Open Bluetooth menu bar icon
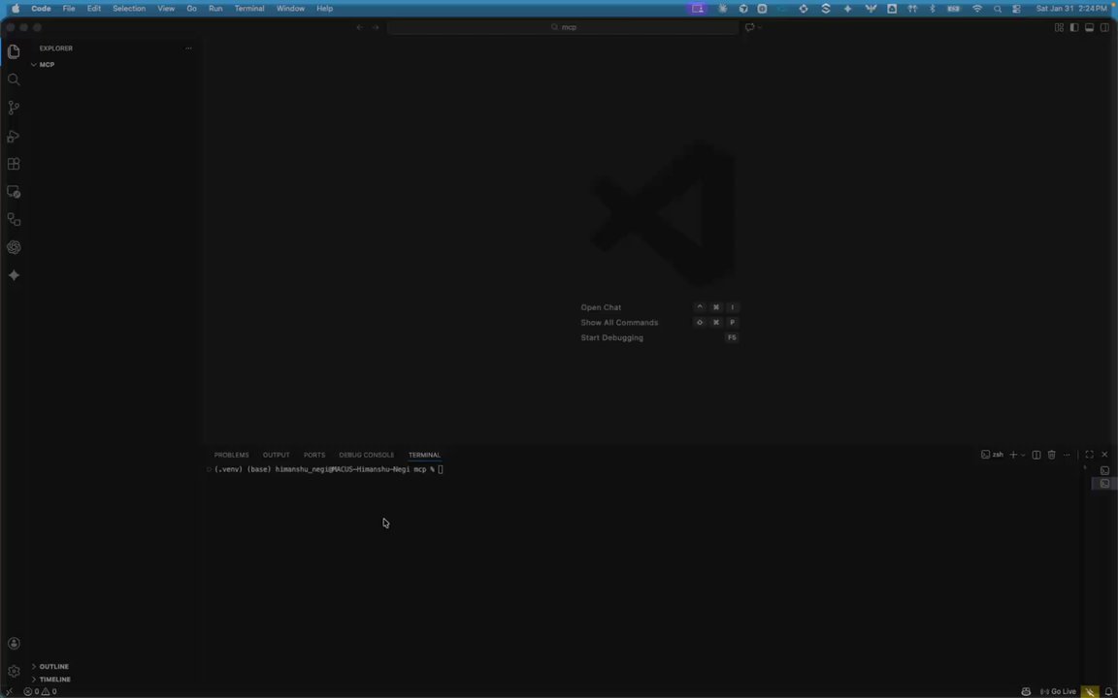1118x698 pixels. tap(932, 9)
